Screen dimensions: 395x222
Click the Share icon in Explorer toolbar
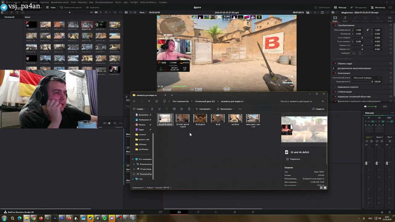tap(181, 109)
